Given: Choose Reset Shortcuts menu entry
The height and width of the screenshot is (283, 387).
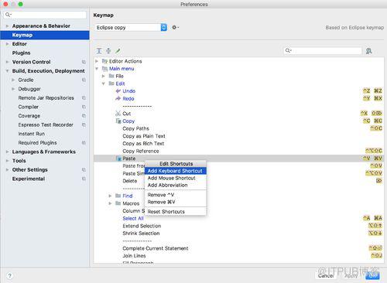Looking at the screenshot, I should click(176, 212).
